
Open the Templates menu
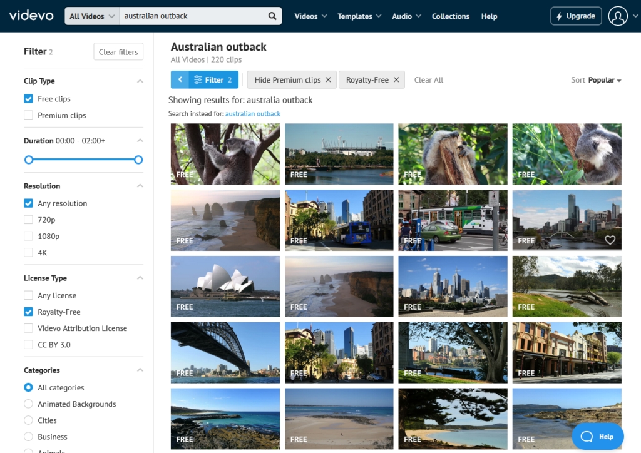pyautogui.click(x=359, y=16)
